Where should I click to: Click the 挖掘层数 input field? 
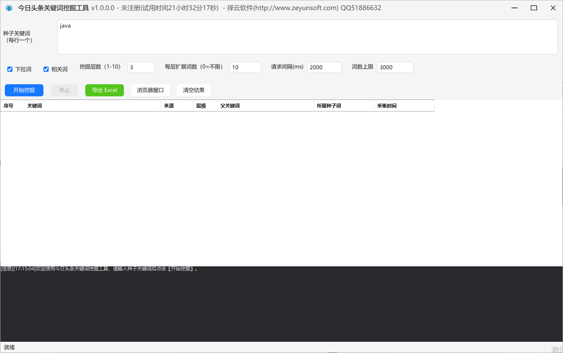click(x=141, y=67)
